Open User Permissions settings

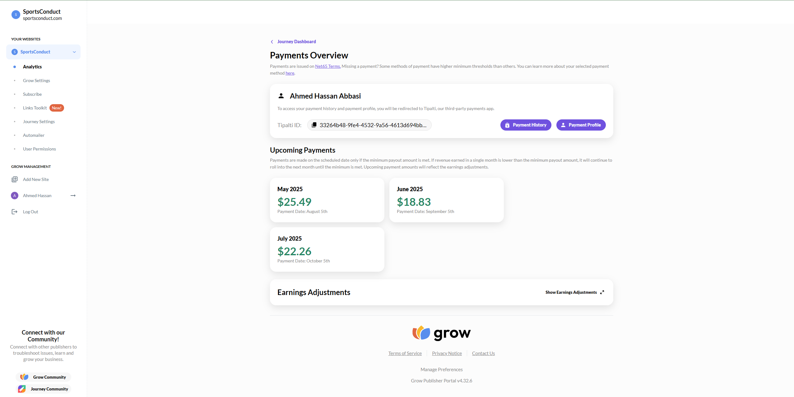pos(39,149)
